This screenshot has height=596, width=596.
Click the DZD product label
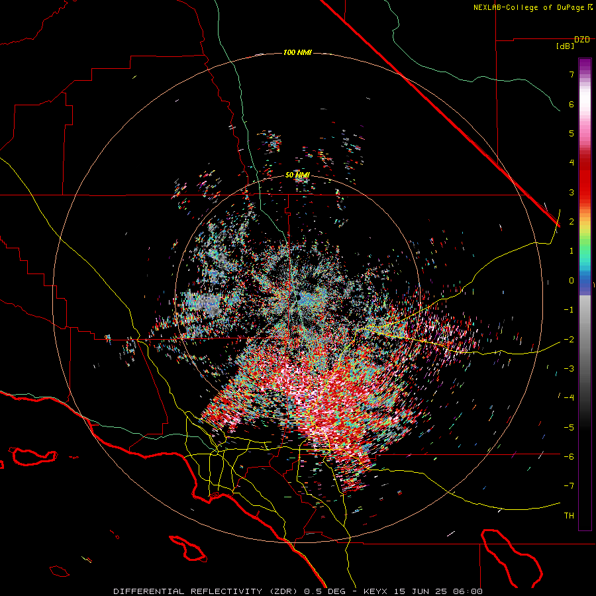click(582, 40)
